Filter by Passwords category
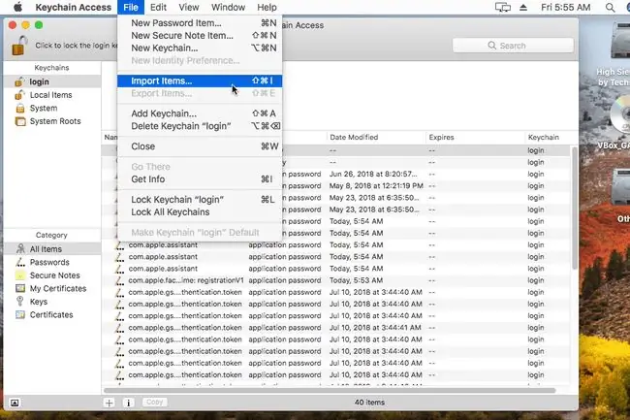 point(51,262)
